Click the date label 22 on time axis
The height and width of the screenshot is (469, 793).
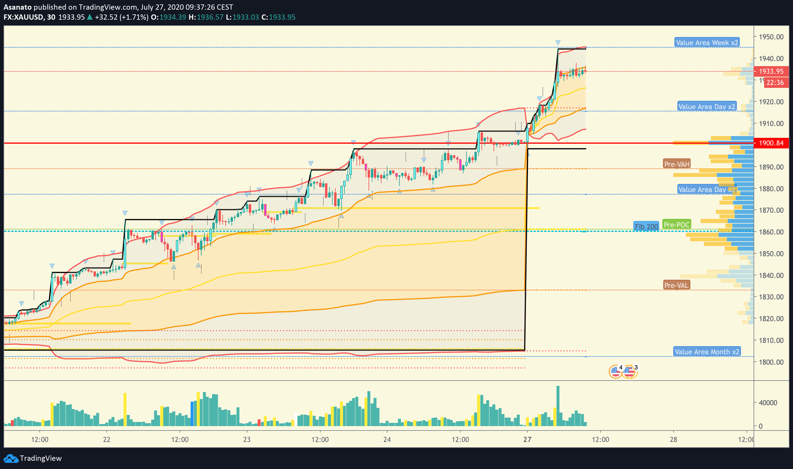click(x=106, y=440)
